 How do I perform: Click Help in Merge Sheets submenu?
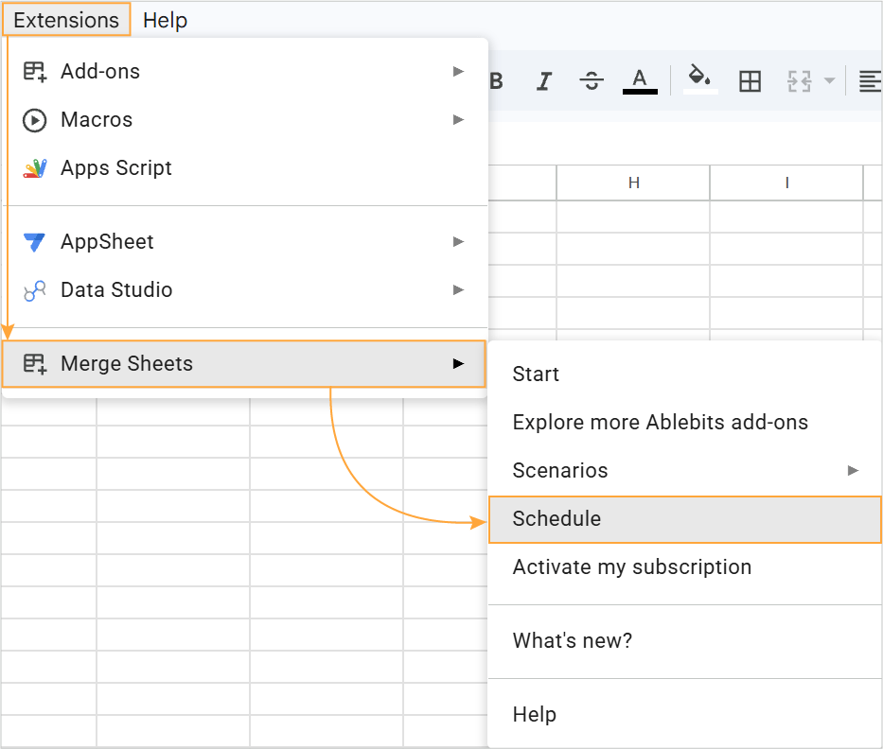pyautogui.click(x=685, y=715)
